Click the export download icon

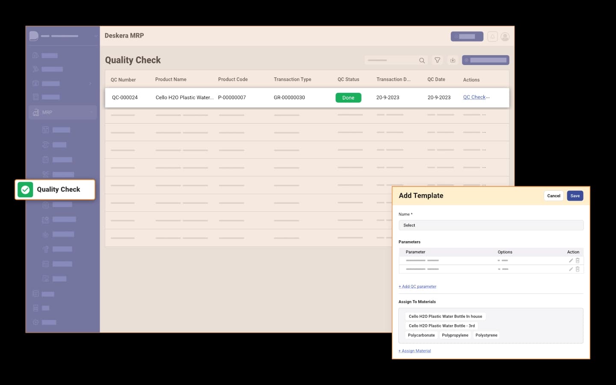(x=453, y=60)
